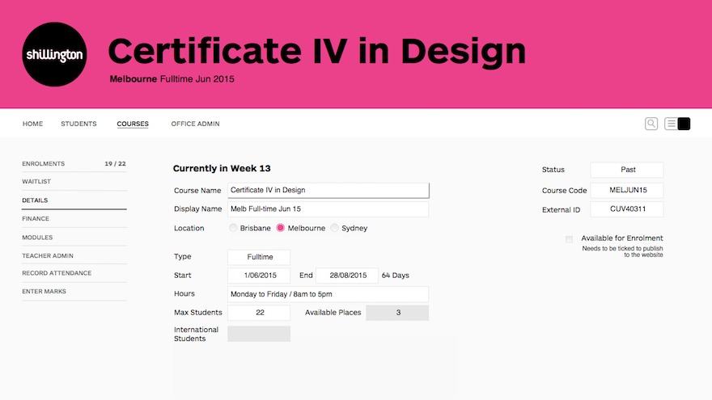Viewport: 712px width, 400px height.
Task: Click the Shillington logo circle
Action: coord(54,54)
